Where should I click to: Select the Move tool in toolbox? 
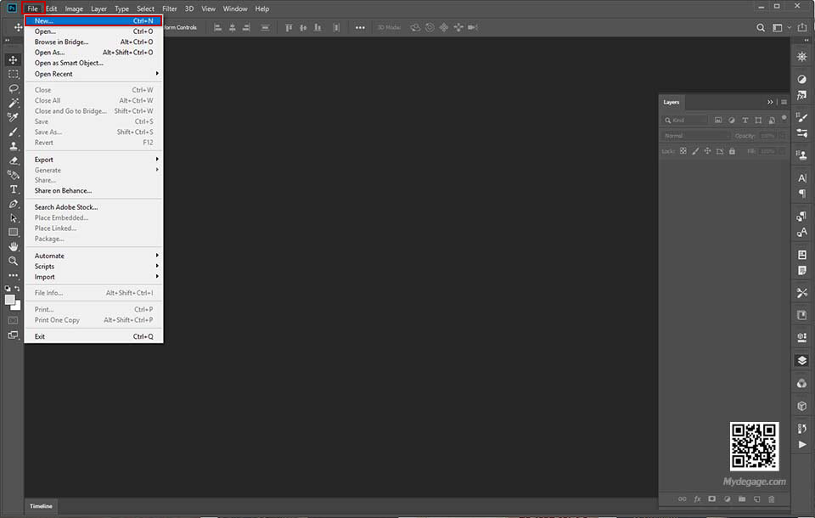13,59
